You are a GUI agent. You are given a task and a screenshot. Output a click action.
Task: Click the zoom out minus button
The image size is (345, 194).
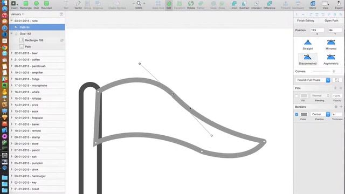[x=133, y=3]
